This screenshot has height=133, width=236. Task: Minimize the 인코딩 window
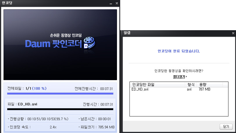click(111, 3)
